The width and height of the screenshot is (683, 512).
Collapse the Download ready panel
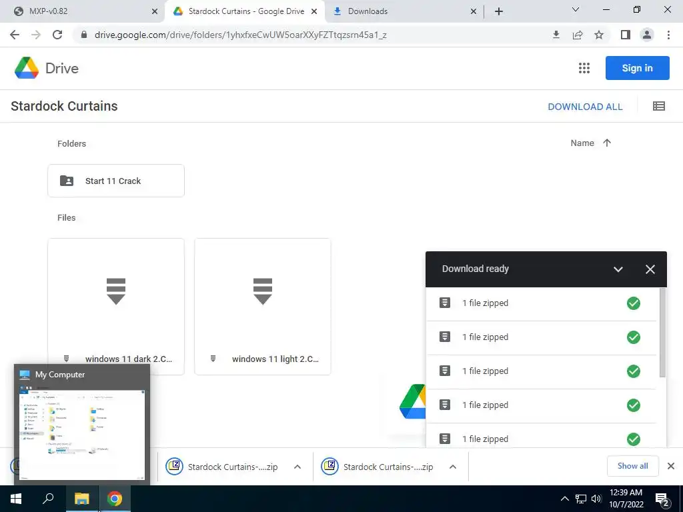[618, 269]
